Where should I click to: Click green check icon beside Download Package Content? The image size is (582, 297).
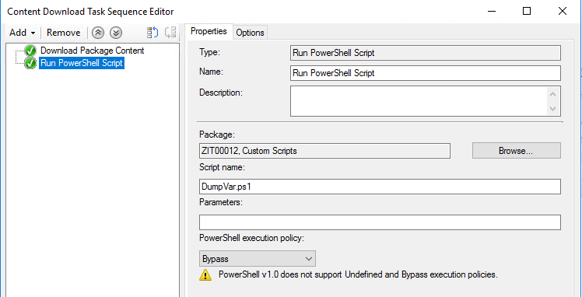click(x=31, y=51)
